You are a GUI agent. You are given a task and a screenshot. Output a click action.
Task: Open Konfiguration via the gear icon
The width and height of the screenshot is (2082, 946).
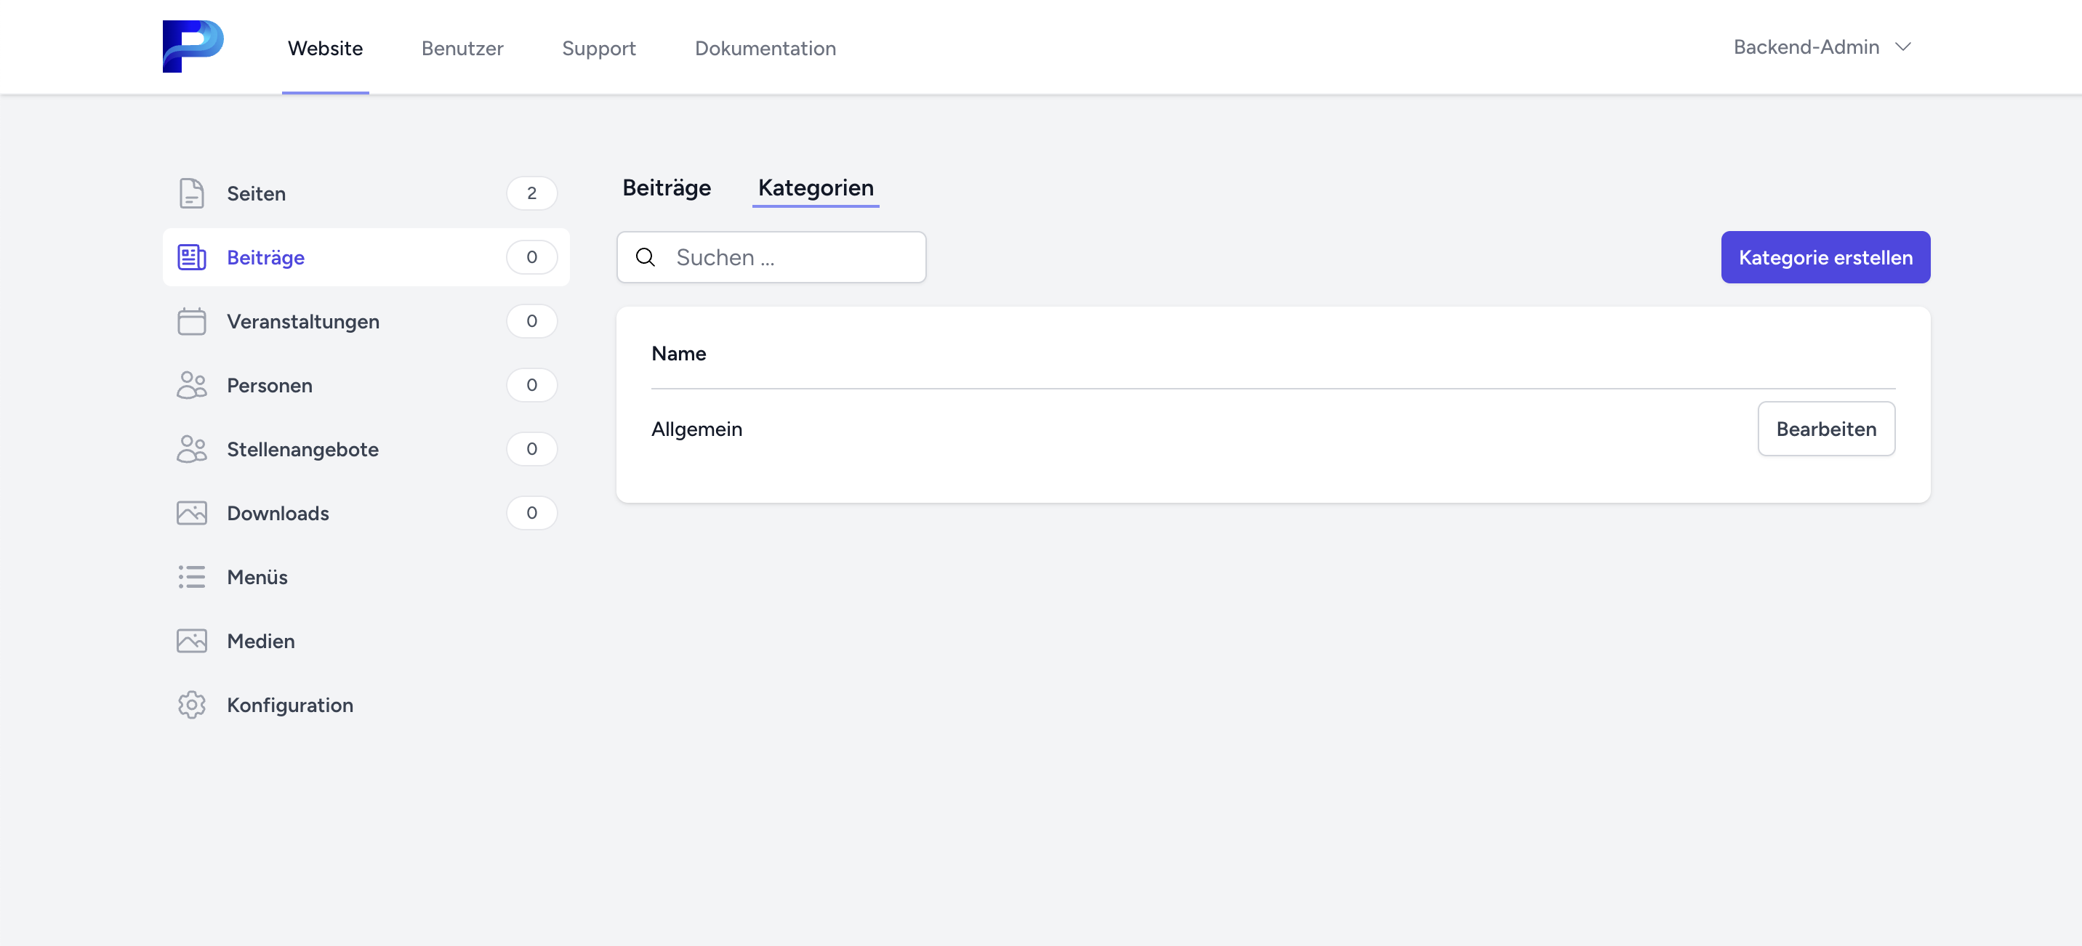click(191, 705)
